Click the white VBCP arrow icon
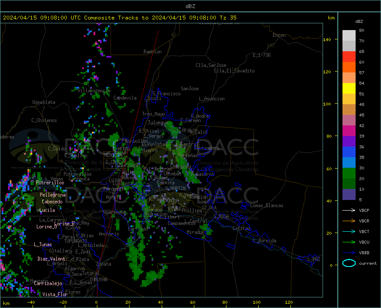This screenshot has width=381, height=308. coord(349,210)
